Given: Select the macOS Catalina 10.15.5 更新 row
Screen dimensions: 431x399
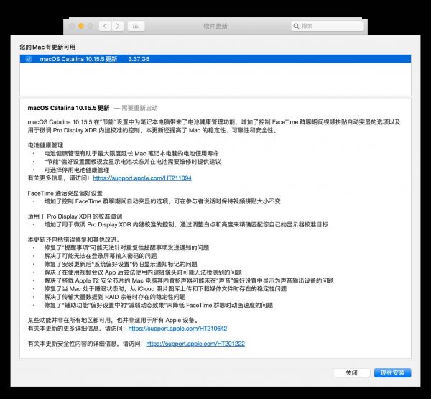Looking at the screenshot, I should click(215, 59).
